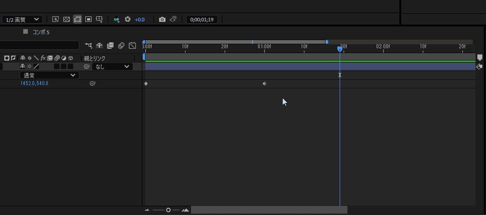Viewport: 486px width, 215px height.
Task: Click the timeline layer search field
Action: click(x=39, y=45)
